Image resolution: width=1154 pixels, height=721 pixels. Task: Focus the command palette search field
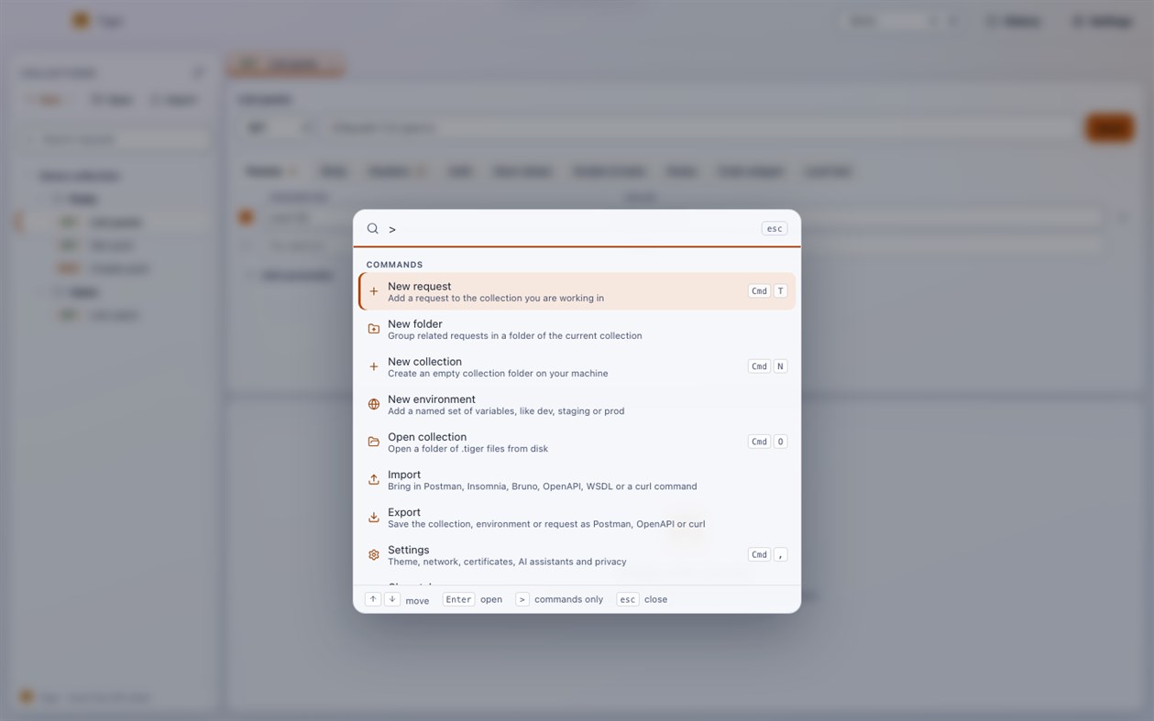[572, 229]
